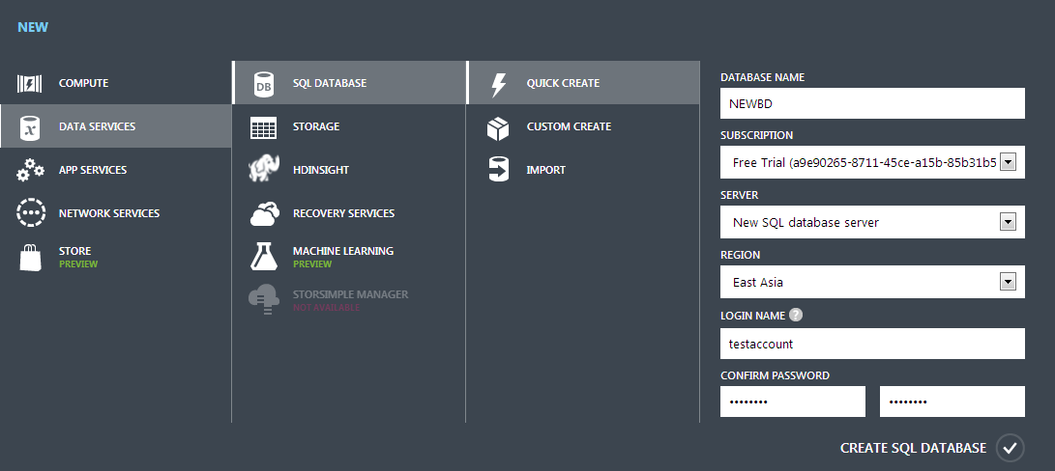Select the Import option label
The height and width of the screenshot is (471, 1055).
point(546,170)
